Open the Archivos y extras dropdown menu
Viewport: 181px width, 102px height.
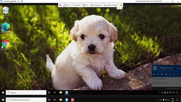pos(111,5)
